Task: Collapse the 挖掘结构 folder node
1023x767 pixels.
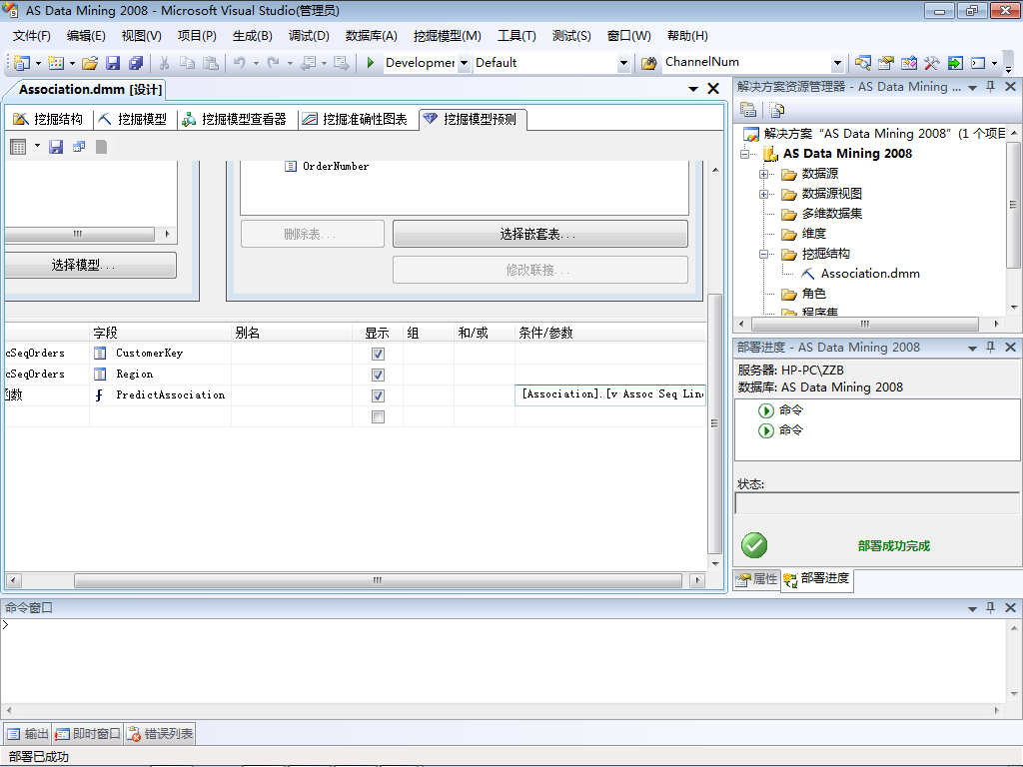Action: (763, 255)
